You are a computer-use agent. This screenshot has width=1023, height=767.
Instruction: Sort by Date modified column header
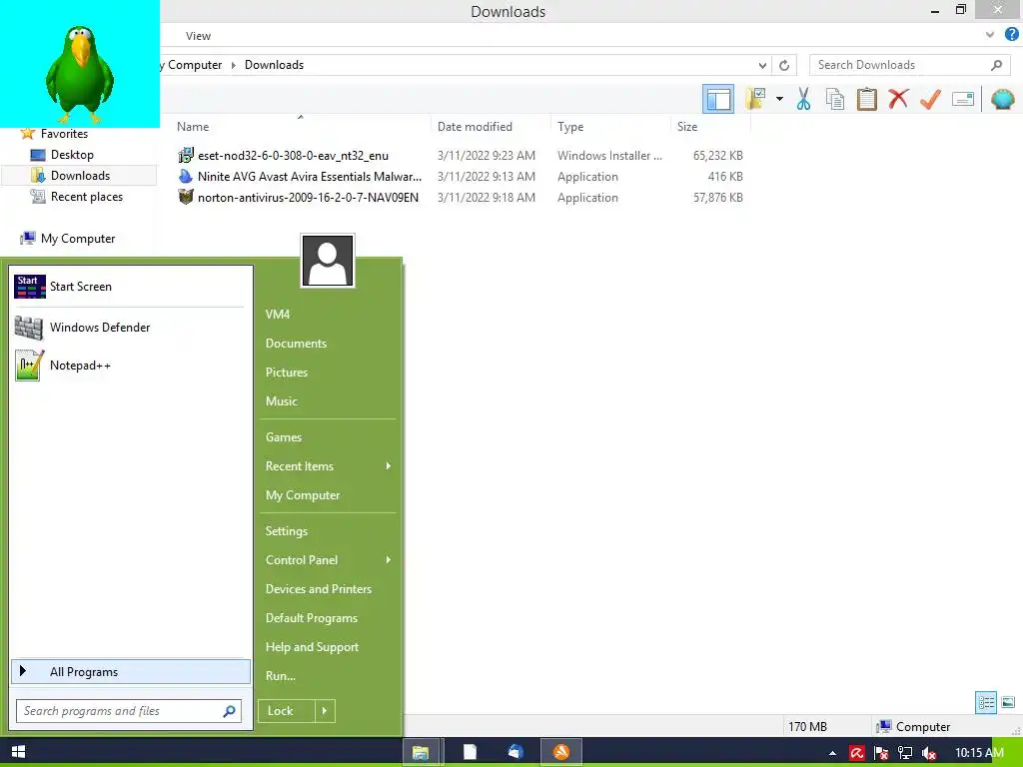tap(490, 127)
